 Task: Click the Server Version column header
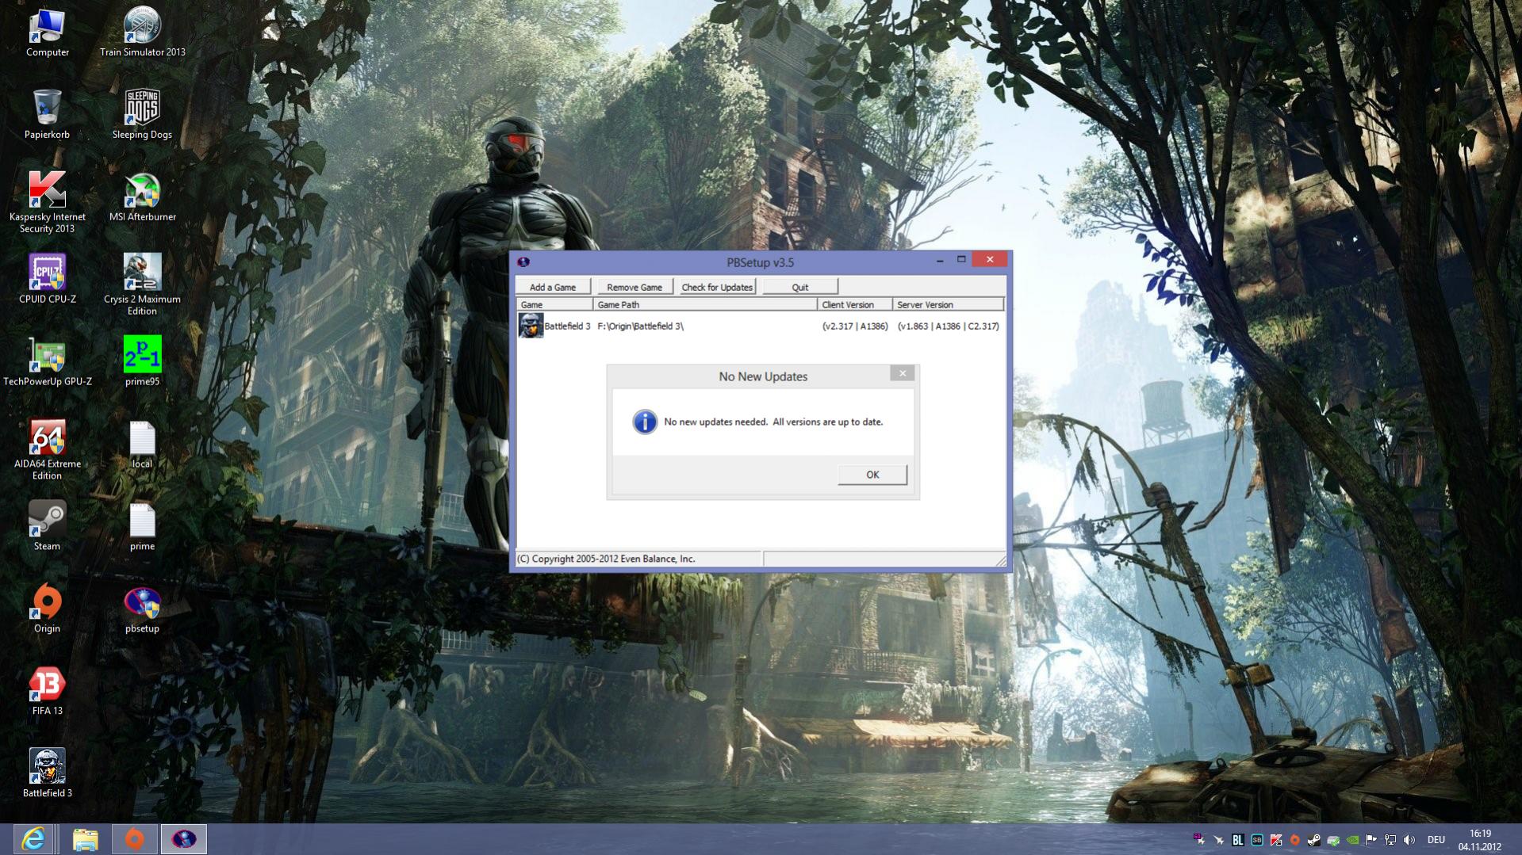[x=948, y=304]
